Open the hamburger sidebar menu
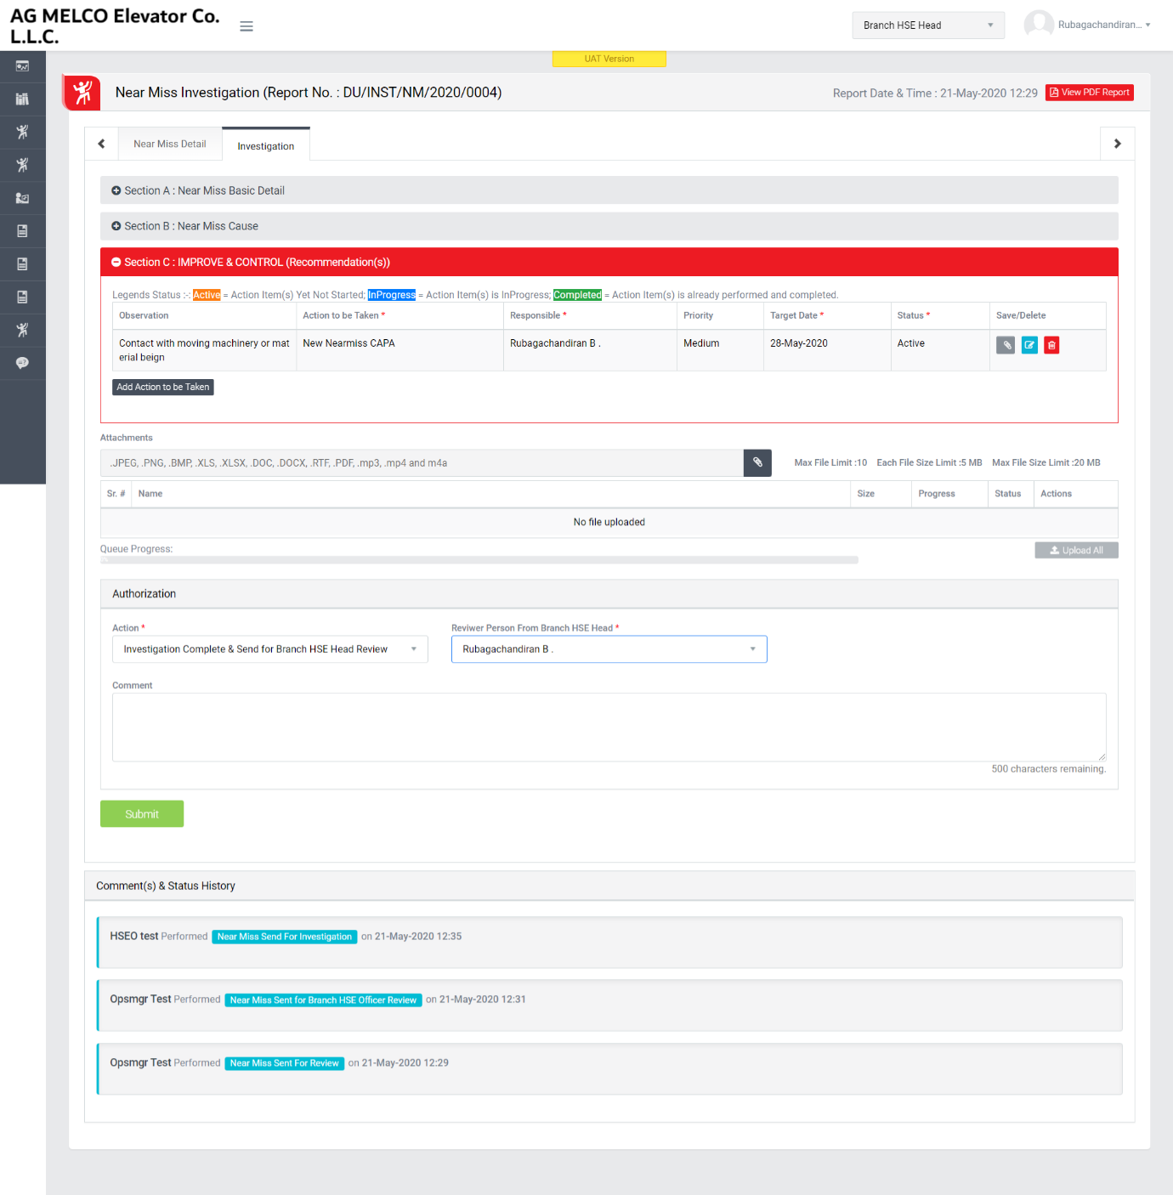Viewport: 1173px width, 1195px height. coord(246,26)
